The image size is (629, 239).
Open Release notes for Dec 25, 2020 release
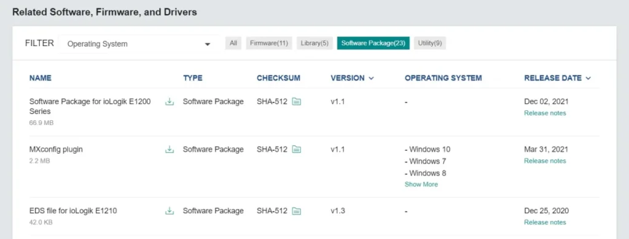pos(545,222)
